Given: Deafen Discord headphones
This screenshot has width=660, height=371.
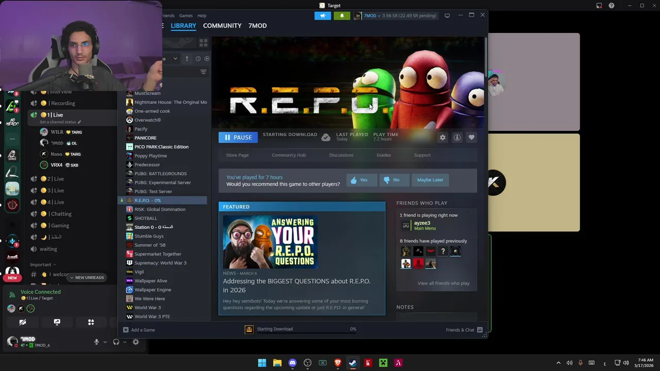Looking at the screenshot, I should [116, 342].
